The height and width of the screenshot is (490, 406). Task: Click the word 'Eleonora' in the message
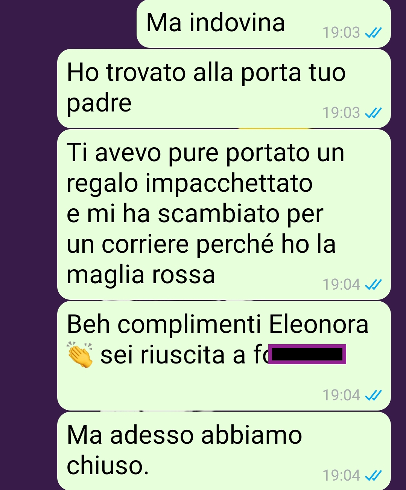(x=319, y=324)
